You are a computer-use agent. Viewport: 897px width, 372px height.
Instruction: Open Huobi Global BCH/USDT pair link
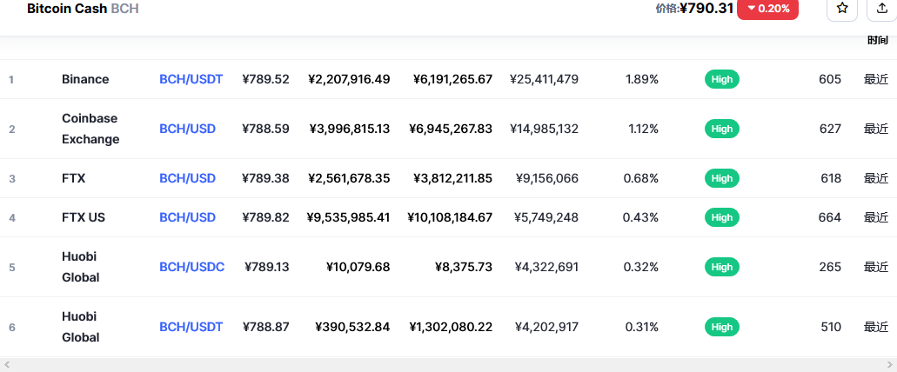point(191,327)
